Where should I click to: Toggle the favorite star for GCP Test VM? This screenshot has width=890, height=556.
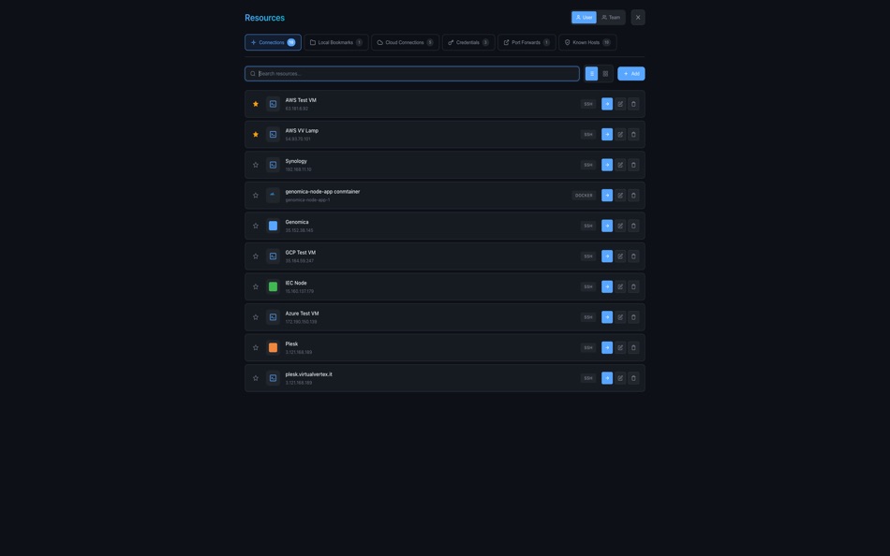click(254, 254)
